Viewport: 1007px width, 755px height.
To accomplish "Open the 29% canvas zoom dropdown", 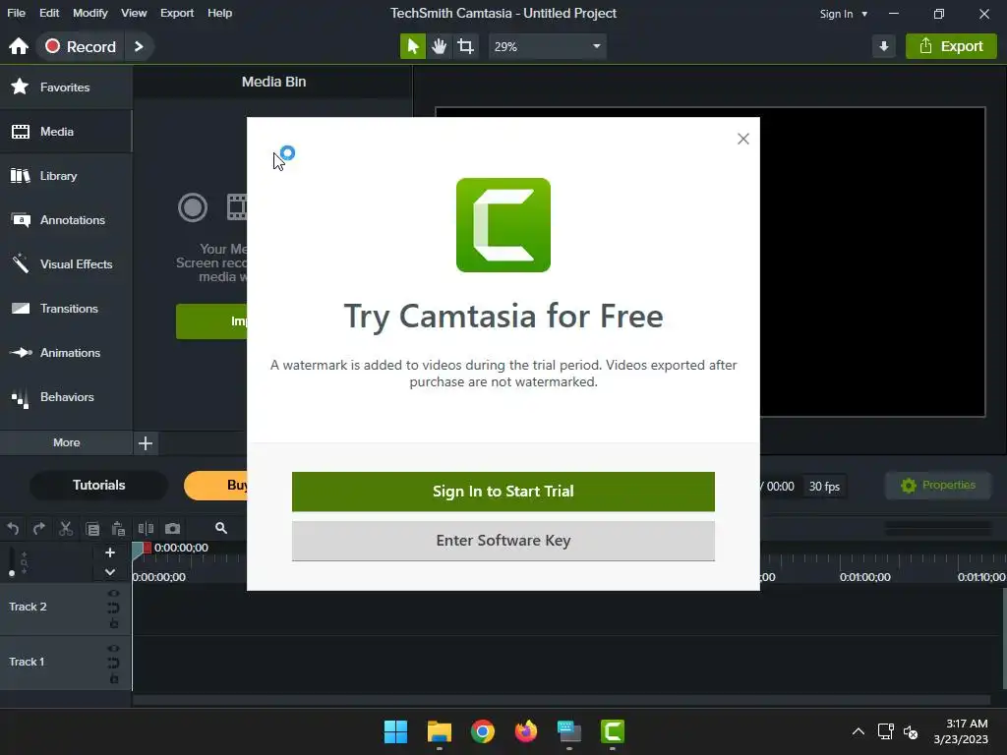I will click(547, 46).
